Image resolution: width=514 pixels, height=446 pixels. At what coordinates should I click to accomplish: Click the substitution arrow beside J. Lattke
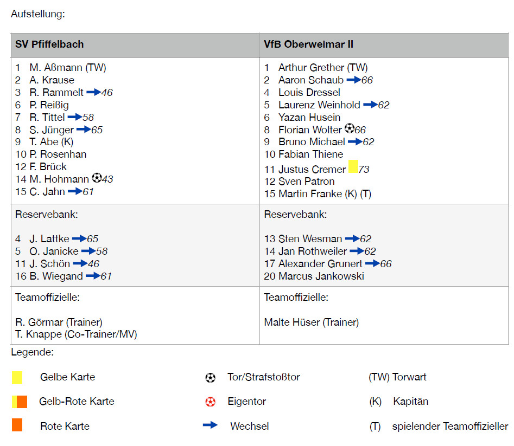(79, 238)
